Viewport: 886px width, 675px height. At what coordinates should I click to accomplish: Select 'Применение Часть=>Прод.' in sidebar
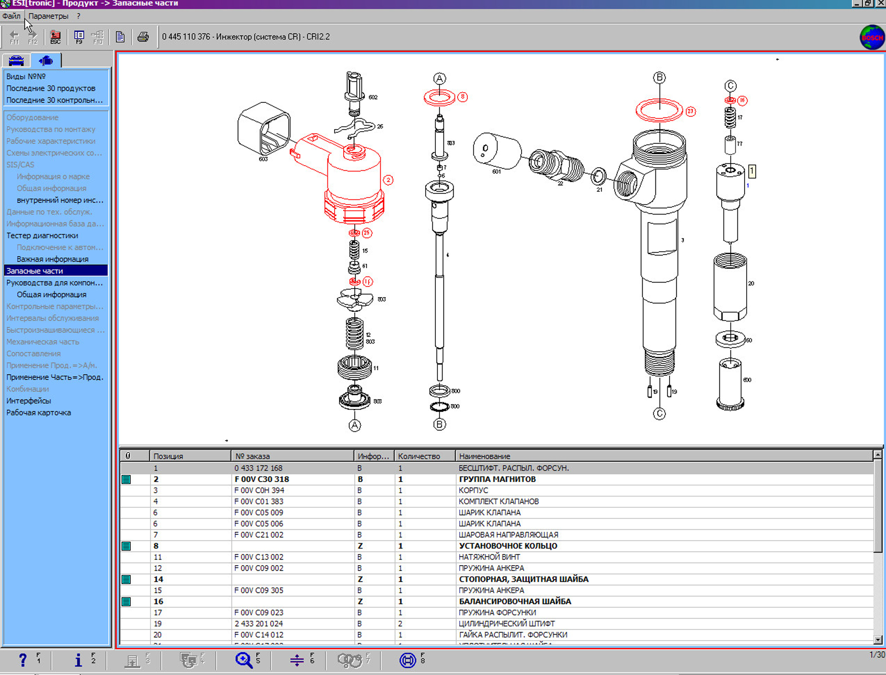tap(55, 377)
